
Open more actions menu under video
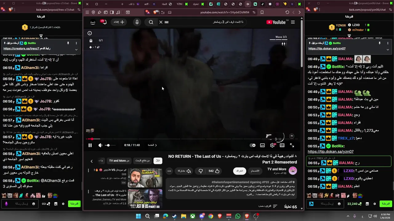coord(169,171)
